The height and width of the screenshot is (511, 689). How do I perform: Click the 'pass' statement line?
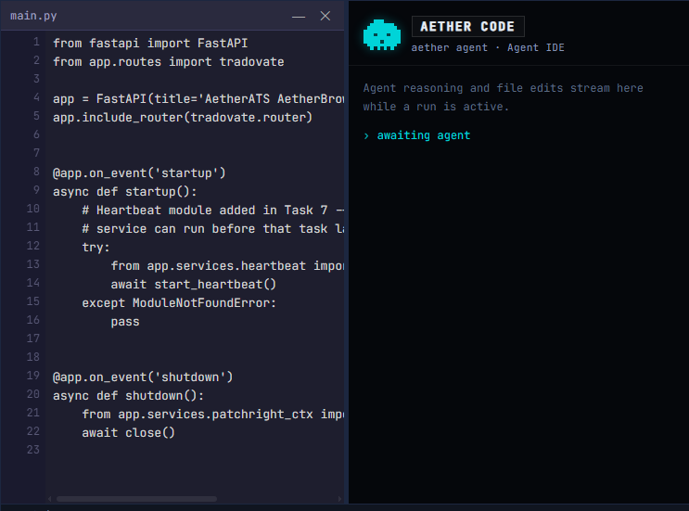click(125, 322)
